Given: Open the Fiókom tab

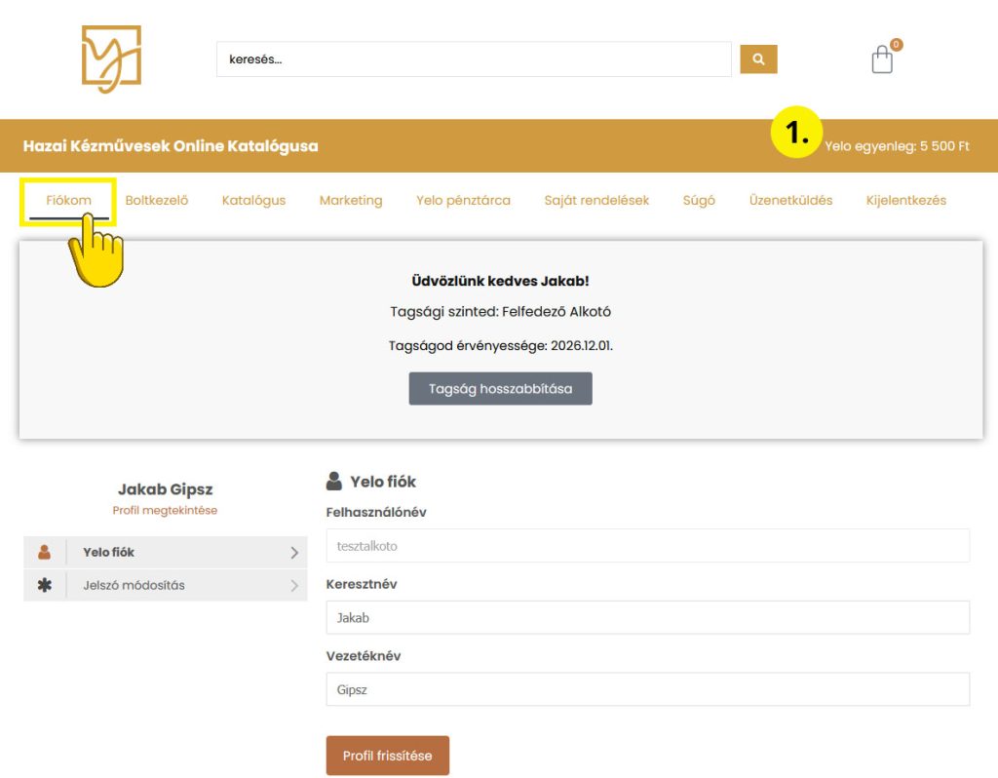Looking at the screenshot, I should point(69,201).
